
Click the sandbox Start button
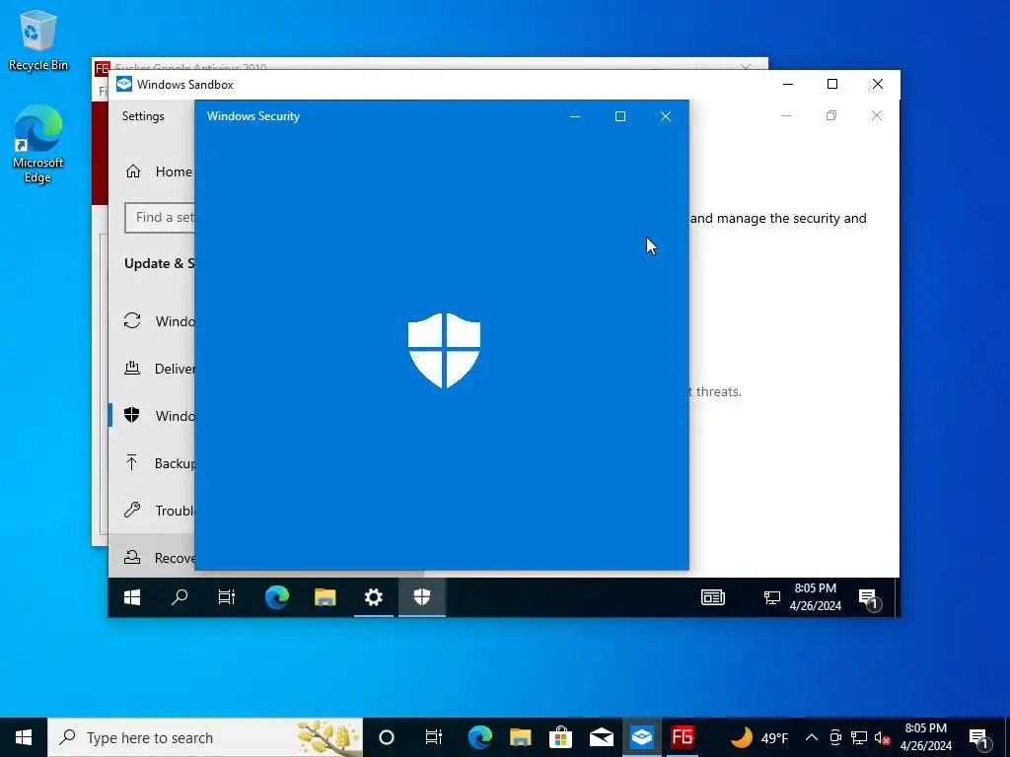(x=132, y=597)
